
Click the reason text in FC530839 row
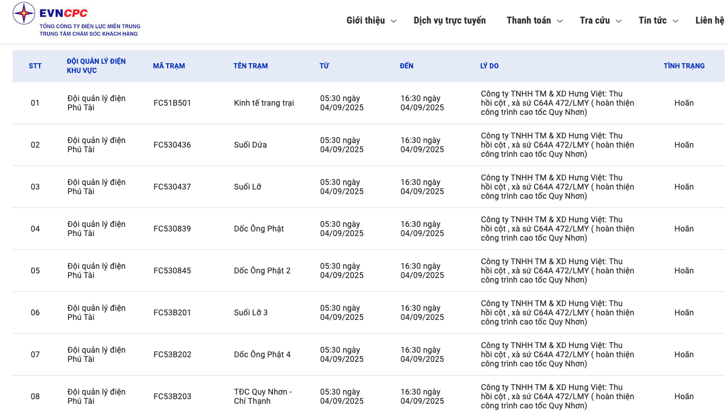[x=558, y=229]
